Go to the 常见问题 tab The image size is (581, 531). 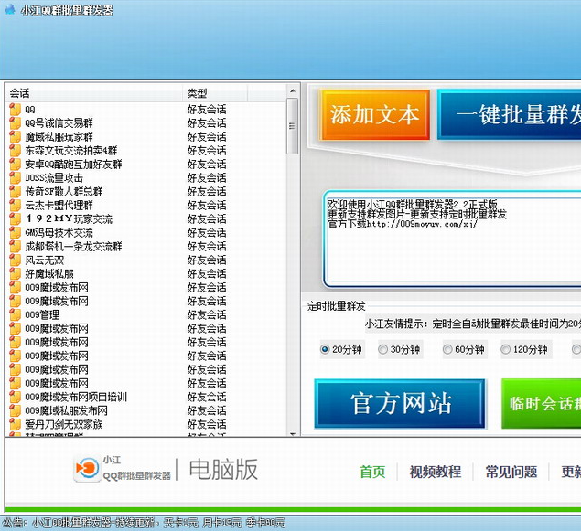pyautogui.click(x=511, y=472)
